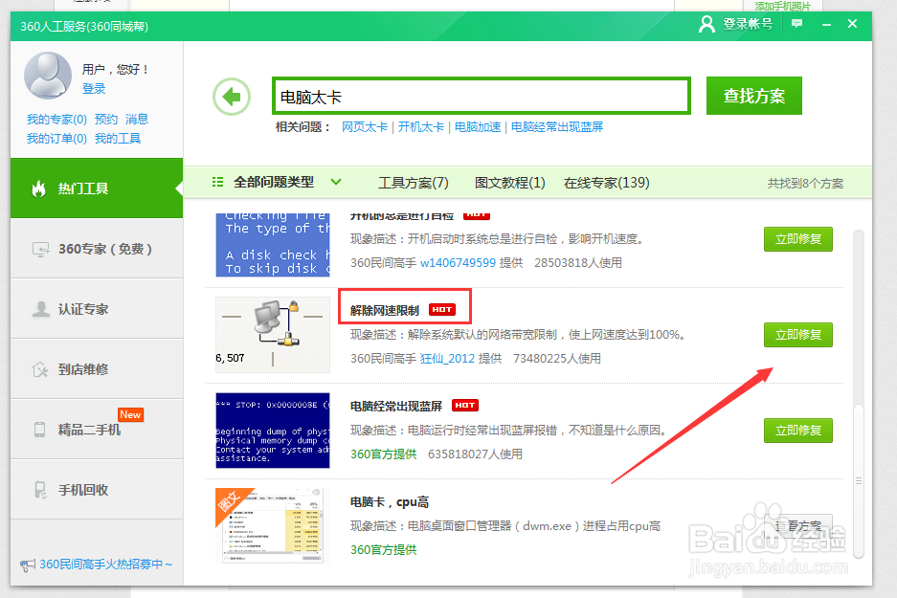The image size is (897, 598).
Task: Open 我的专家(0) link
Action: [x=56, y=119]
